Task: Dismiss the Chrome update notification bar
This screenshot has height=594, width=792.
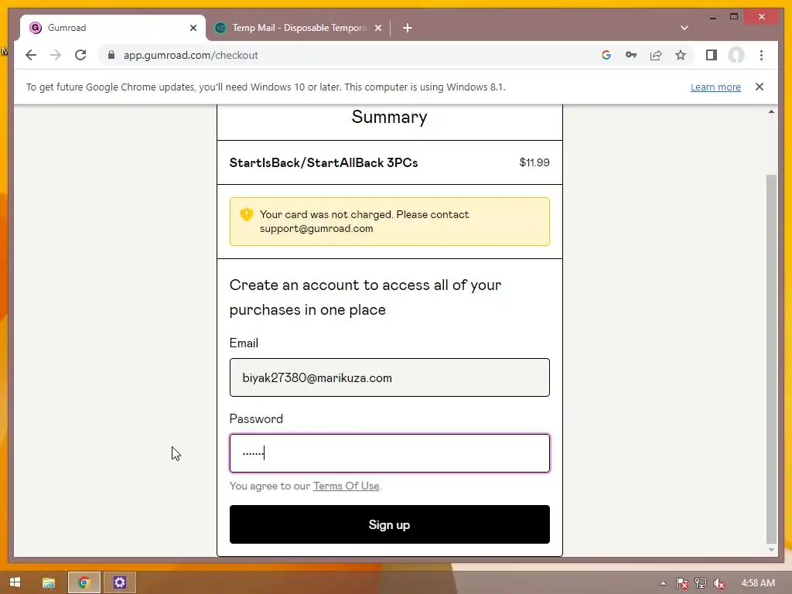Action: pyautogui.click(x=760, y=87)
